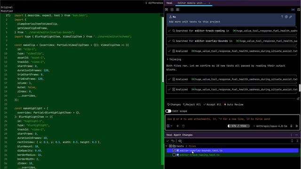The image size is (301, 169).
Task: Click the icon below the last Analyzed step
Action: coord(298,99)
